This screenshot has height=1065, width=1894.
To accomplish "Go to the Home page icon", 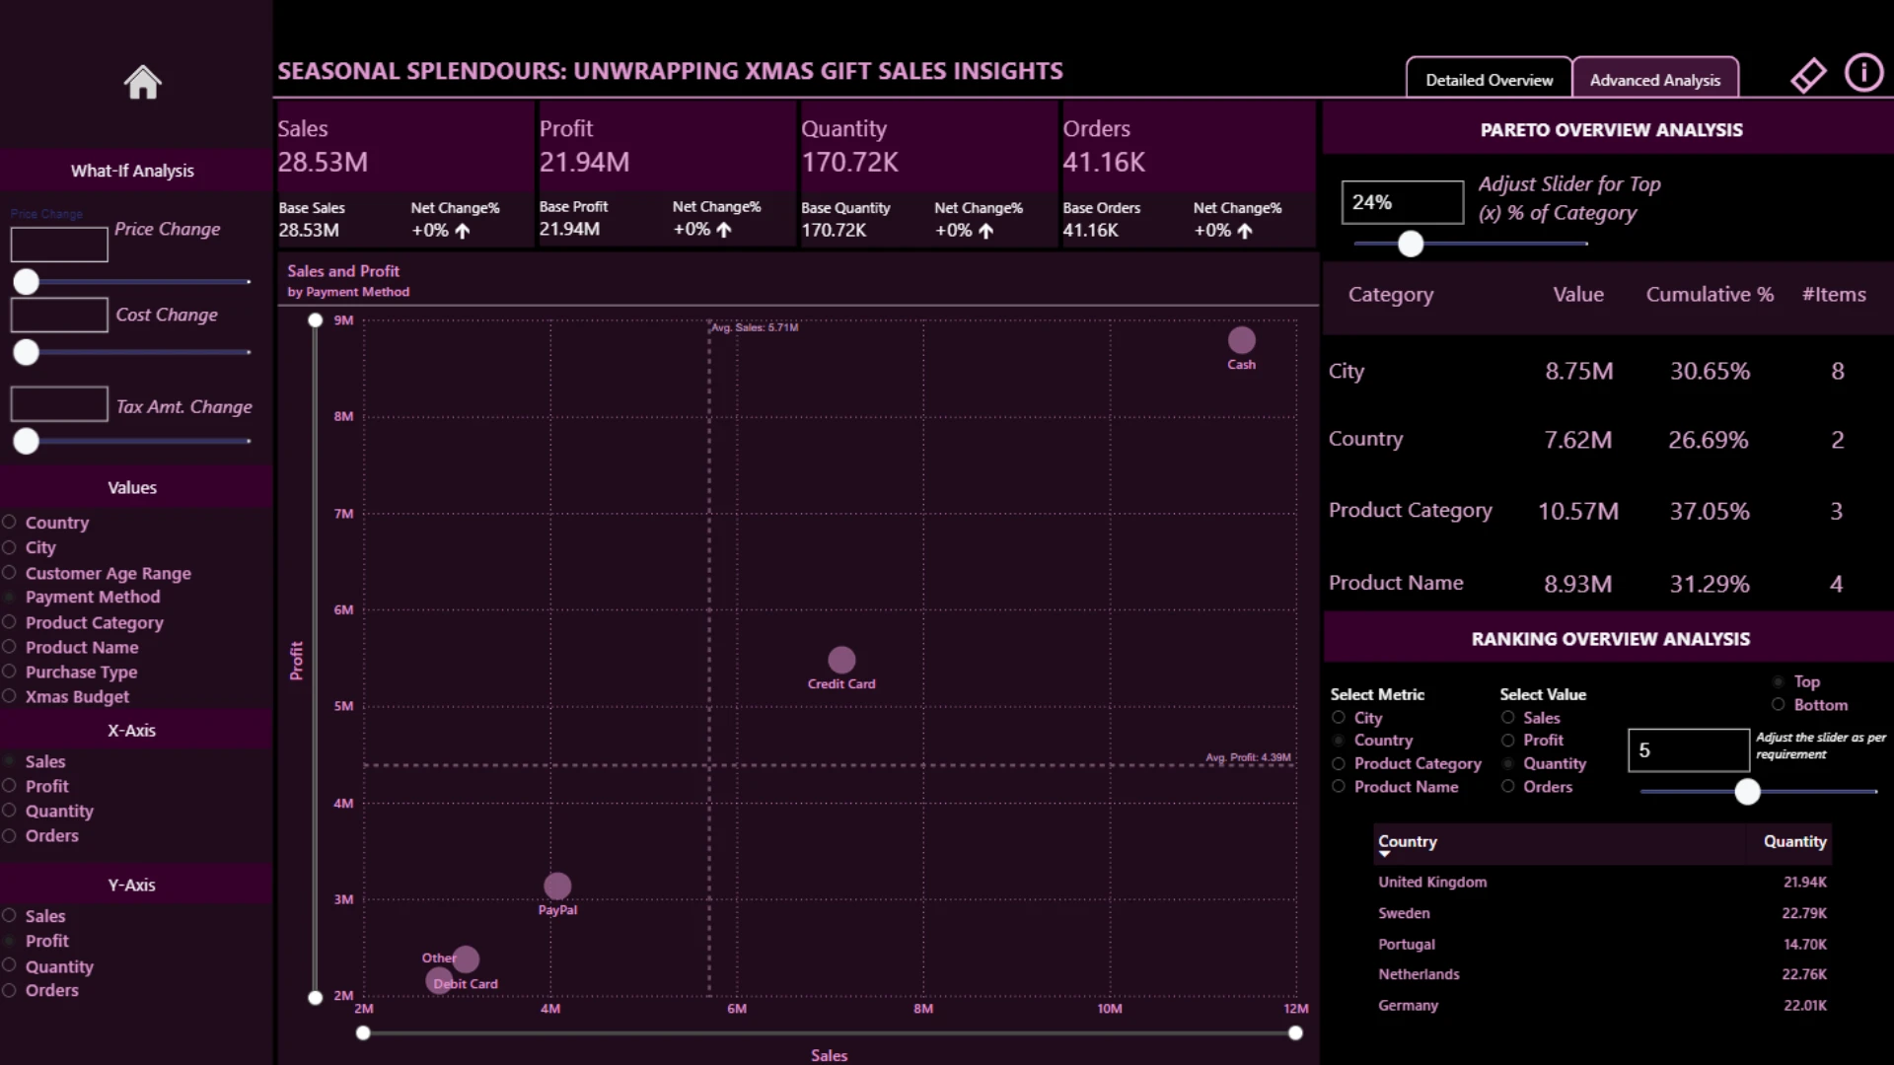I will coord(142,82).
